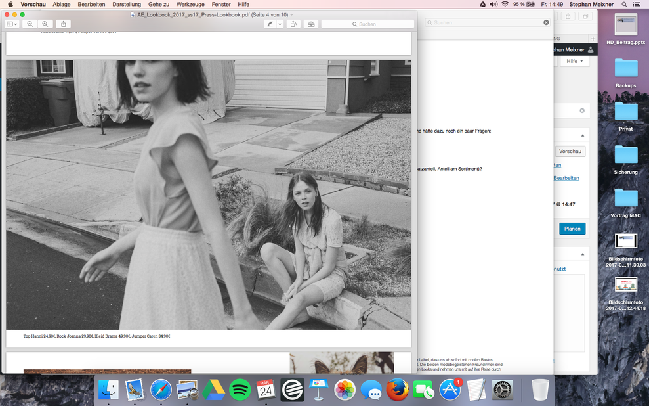Open the Stephan Meixner user menu
Screen dimensions: 649x406
click(x=591, y=4)
